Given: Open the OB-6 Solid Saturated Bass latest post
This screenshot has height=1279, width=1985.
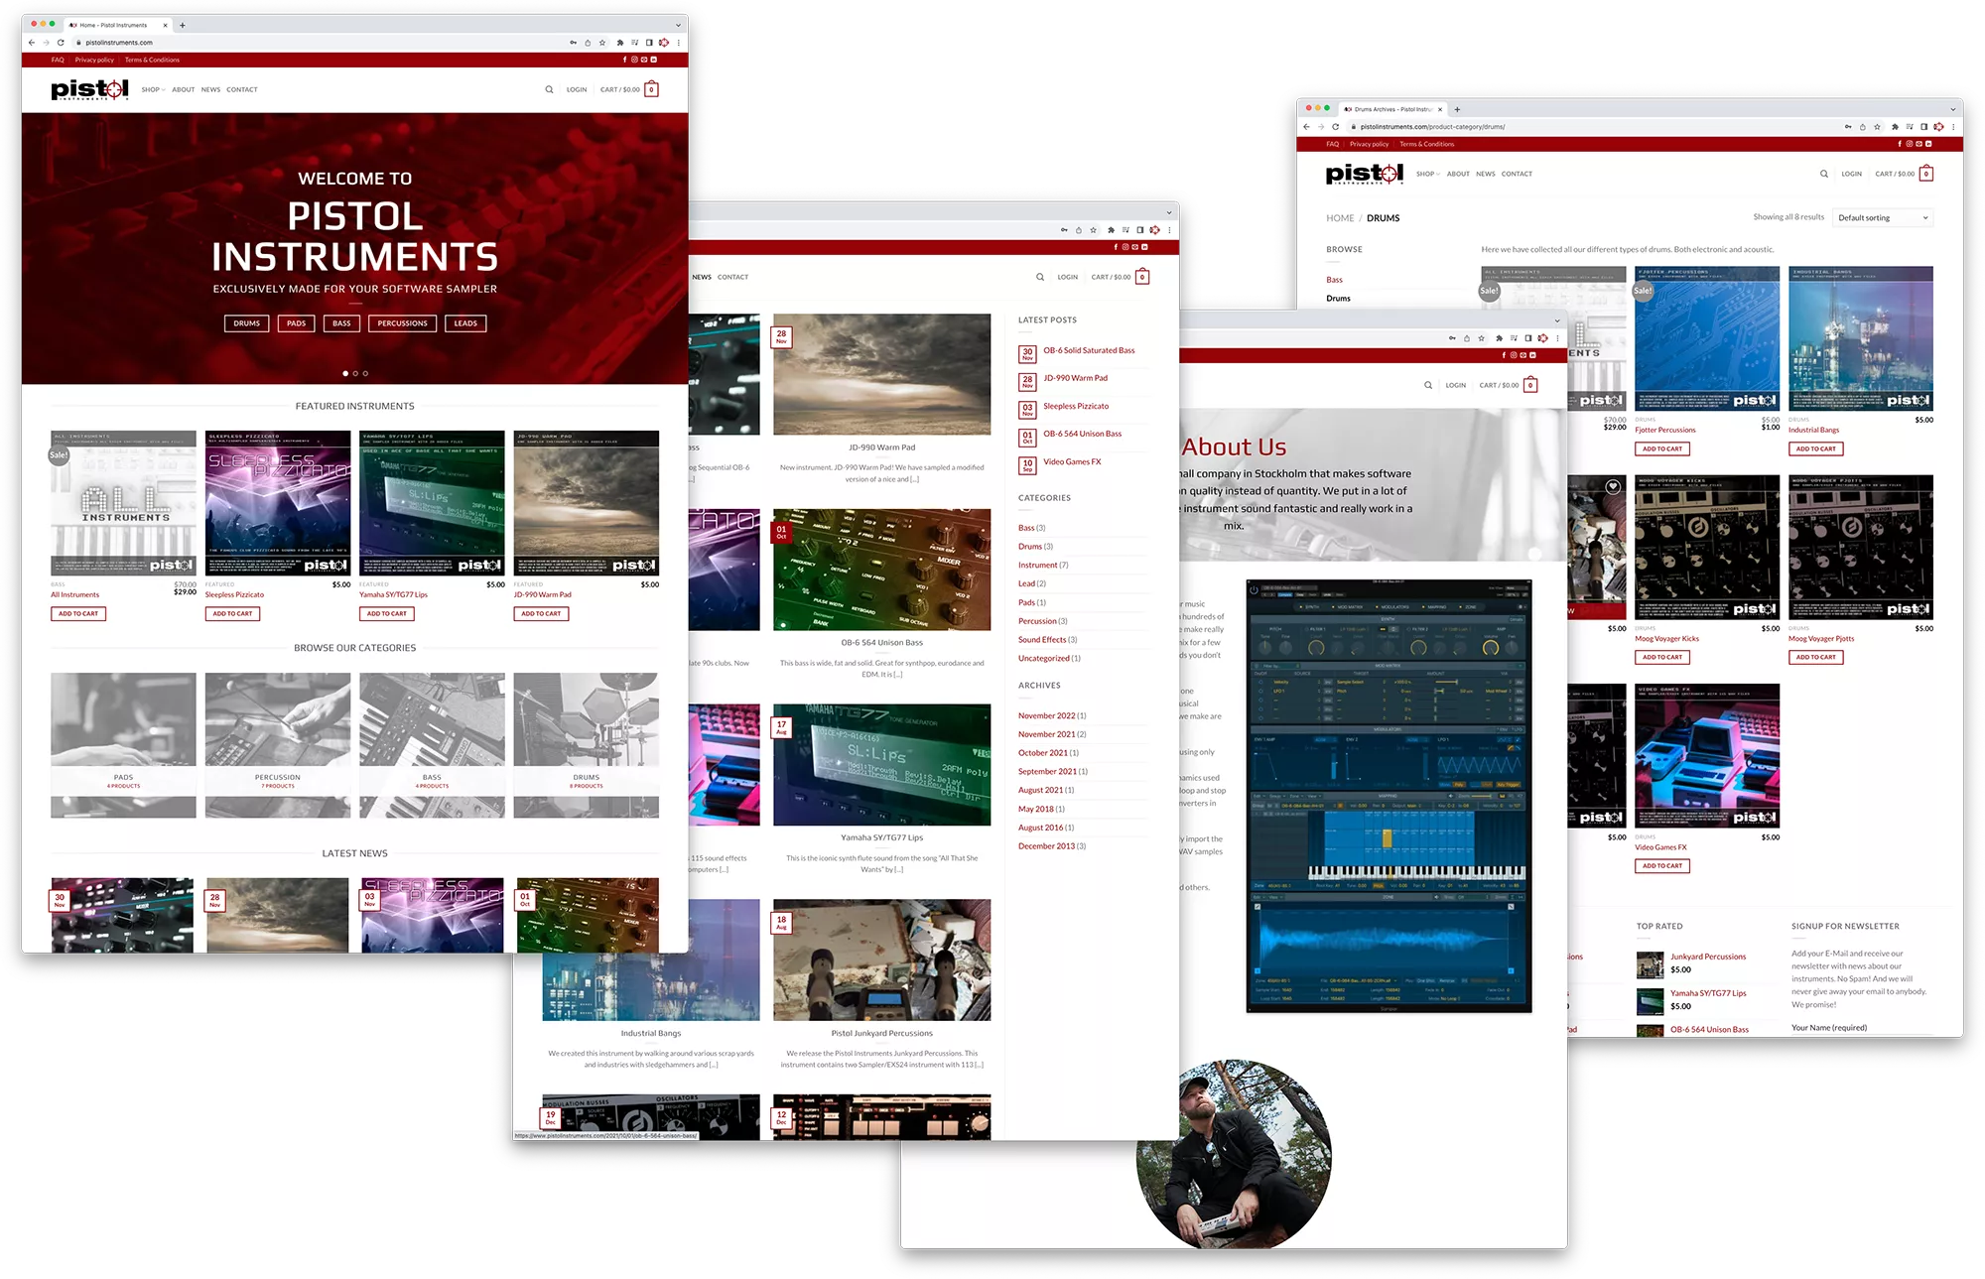Looking at the screenshot, I should tap(1089, 350).
